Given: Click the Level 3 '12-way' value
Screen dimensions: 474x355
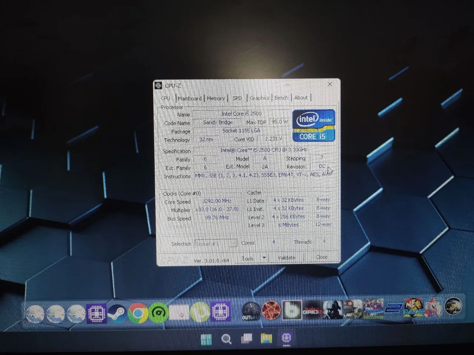Looking at the screenshot, I should [x=323, y=225].
